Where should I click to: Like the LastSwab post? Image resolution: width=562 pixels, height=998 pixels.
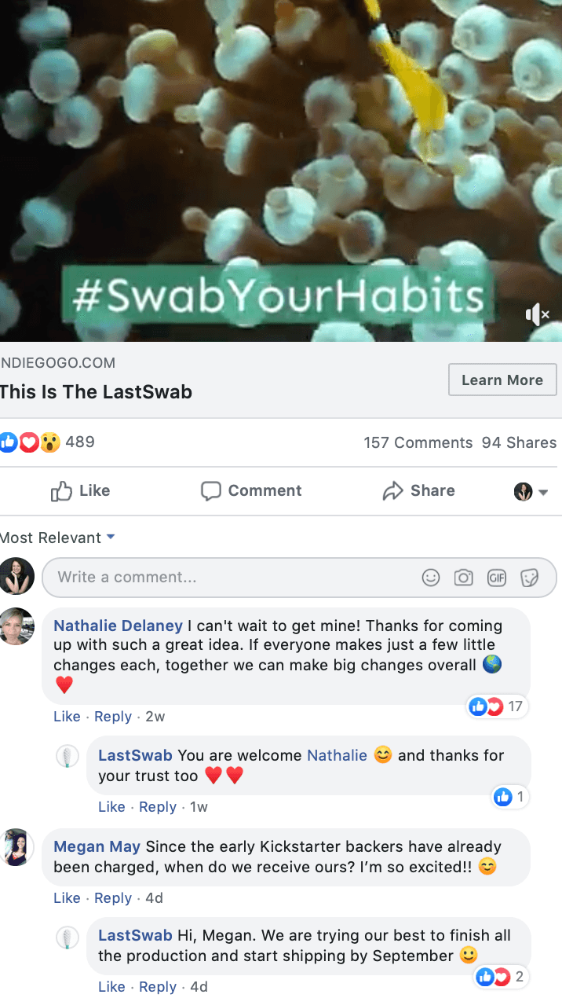80,491
